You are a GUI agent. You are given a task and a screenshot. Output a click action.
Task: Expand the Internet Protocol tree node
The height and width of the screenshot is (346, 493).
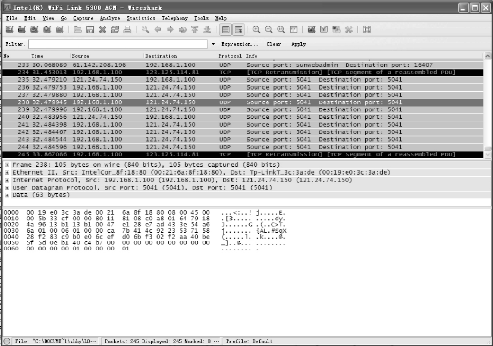point(7,180)
